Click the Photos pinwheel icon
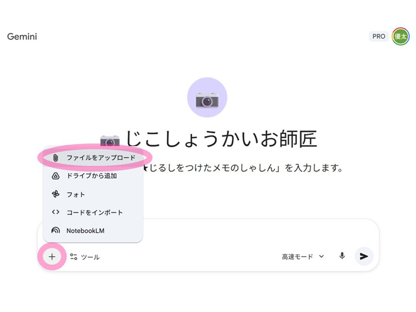 [x=56, y=194]
